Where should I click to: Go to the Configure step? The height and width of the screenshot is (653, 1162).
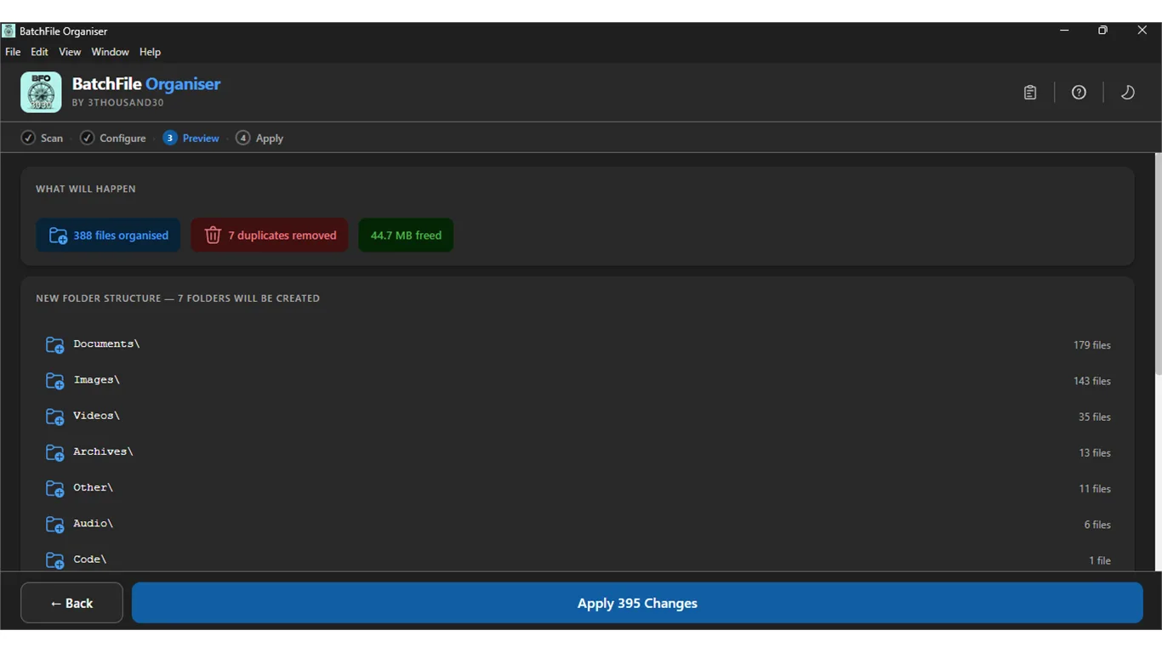tap(113, 138)
